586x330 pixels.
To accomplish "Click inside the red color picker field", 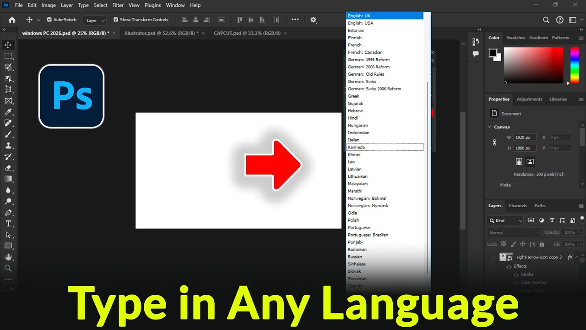I will click(533, 65).
